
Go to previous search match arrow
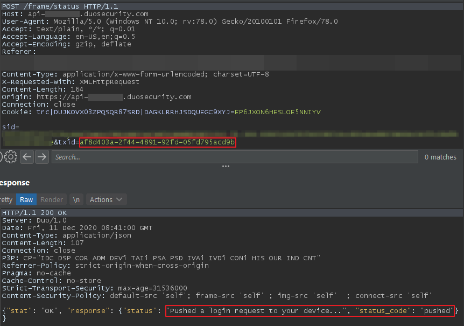click(27, 157)
